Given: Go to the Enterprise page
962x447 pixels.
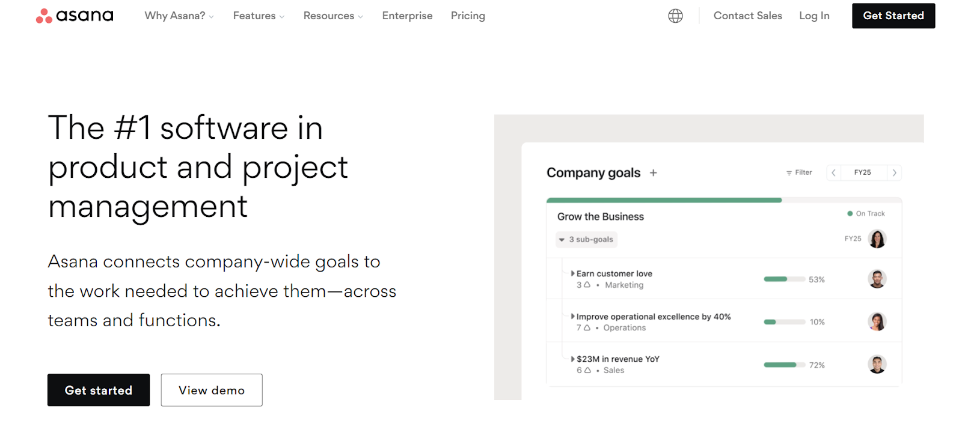Looking at the screenshot, I should [407, 16].
